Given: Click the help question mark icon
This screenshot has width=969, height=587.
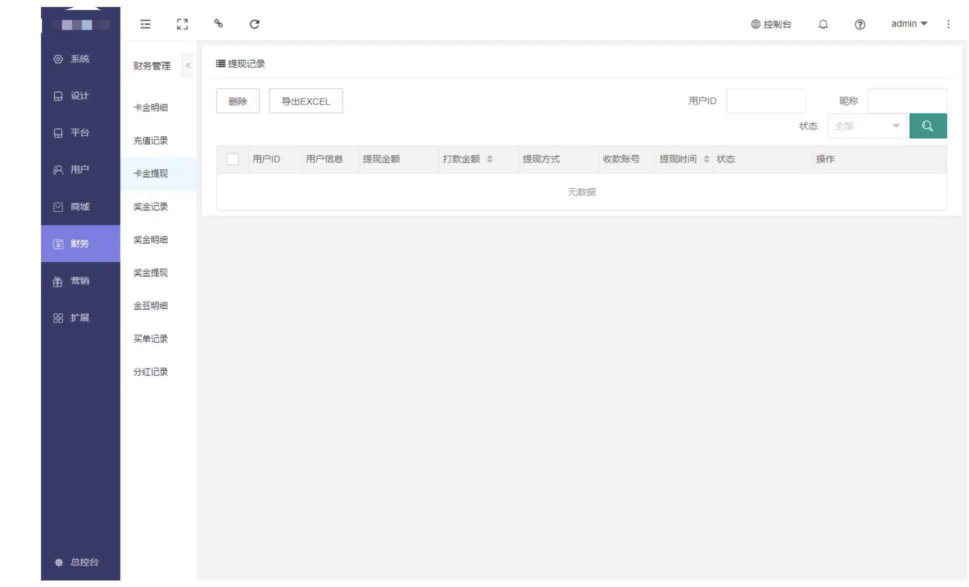Looking at the screenshot, I should coord(860,24).
